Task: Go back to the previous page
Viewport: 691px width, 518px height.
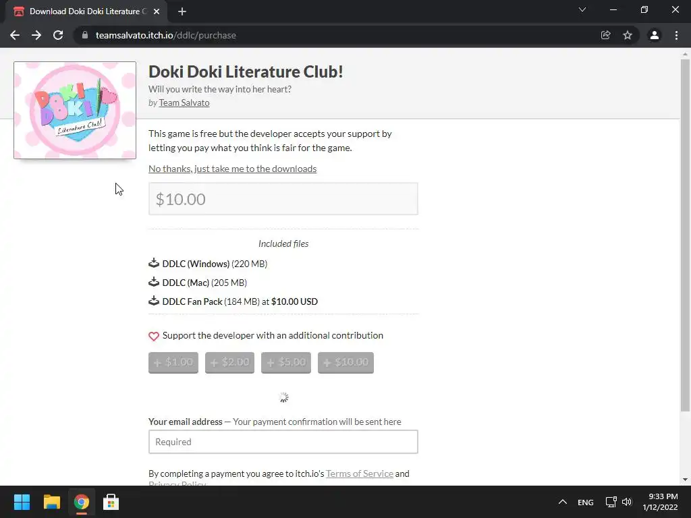Action: [15, 35]
